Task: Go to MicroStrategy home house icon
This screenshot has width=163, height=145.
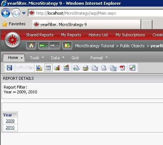Action: pyautogui.click(x=31, y=45)
